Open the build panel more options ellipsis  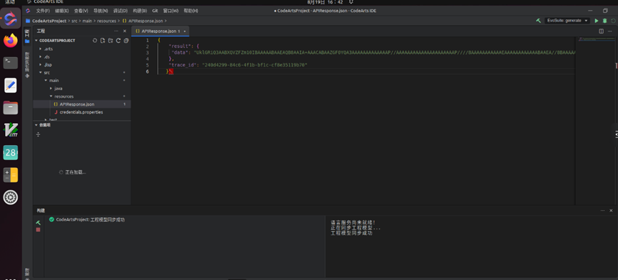pyautogui.click(x=602, y=210)
